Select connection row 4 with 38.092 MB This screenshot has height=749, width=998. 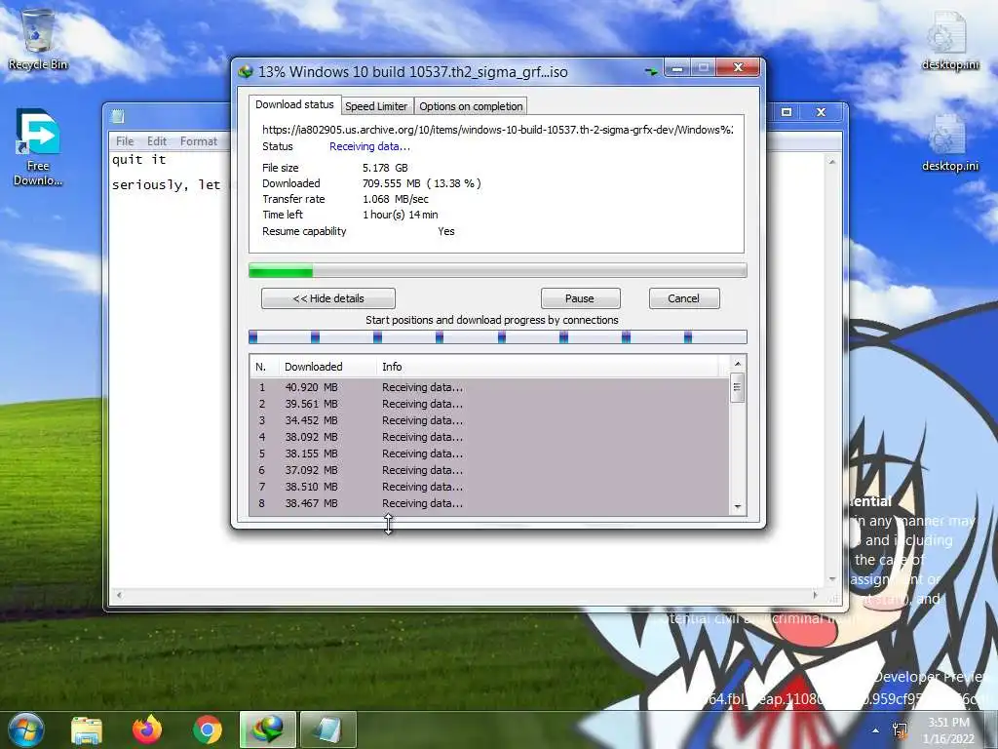(x=489, y=437)
